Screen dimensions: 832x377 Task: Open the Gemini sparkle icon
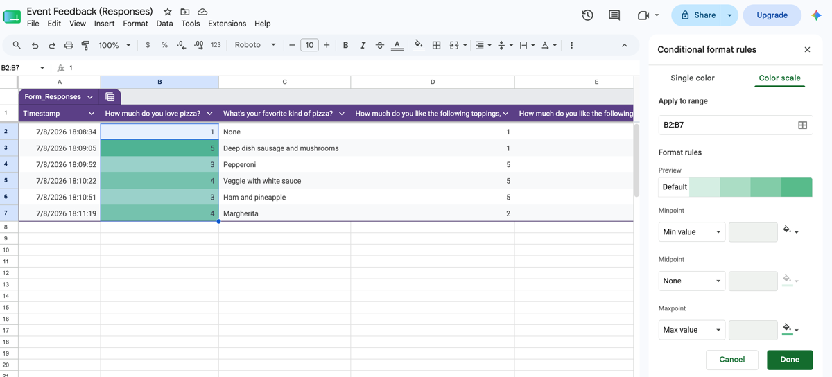[x=817, y=15]
